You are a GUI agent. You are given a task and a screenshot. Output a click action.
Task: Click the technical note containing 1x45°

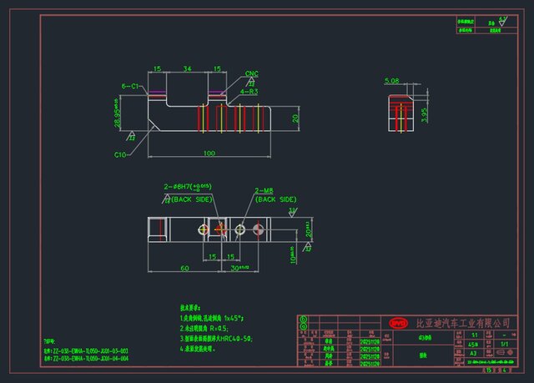pos(212,318)
